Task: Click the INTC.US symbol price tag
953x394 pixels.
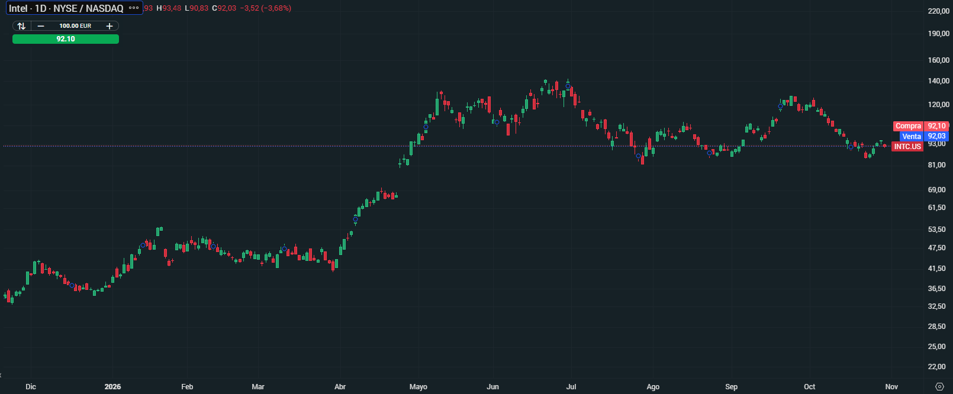Action: coord(907,146)
